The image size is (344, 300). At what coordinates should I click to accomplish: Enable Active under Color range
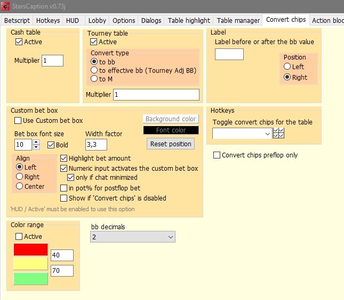click(x=19, y=236)
